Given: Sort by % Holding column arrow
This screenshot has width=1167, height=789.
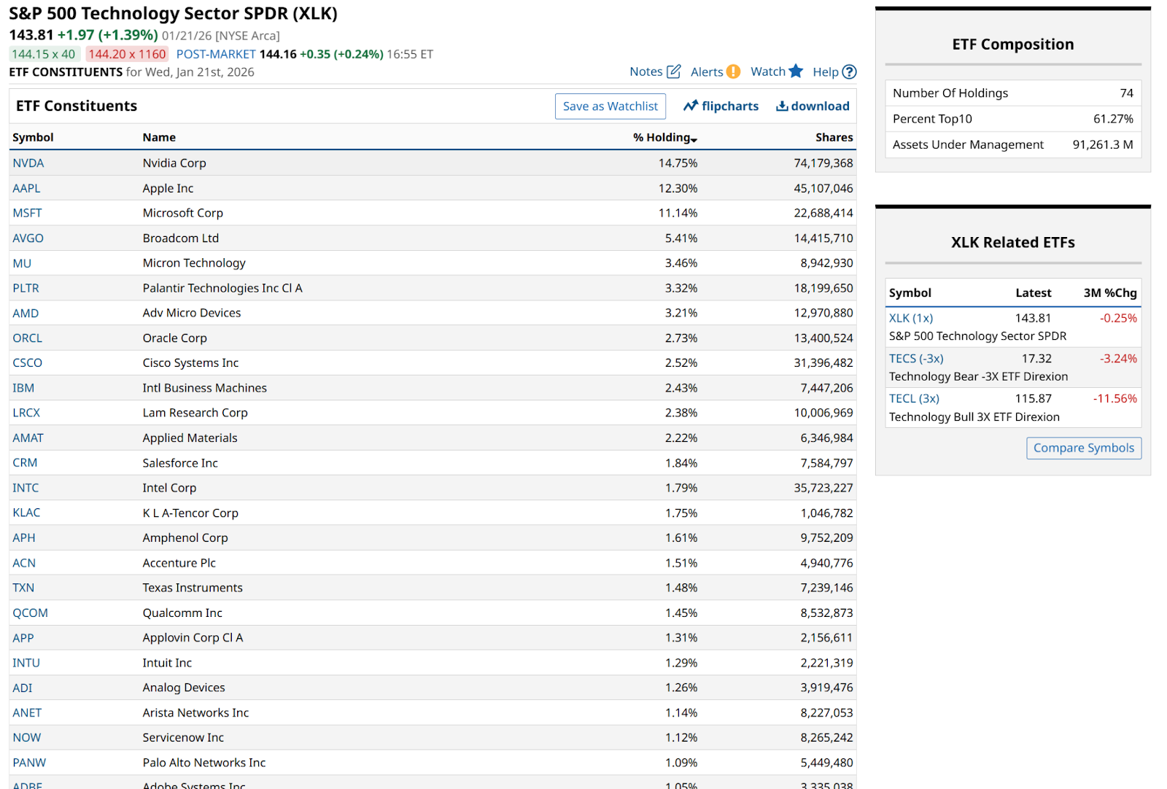Looking at the screenshot, I should click(x=694, y=139).
